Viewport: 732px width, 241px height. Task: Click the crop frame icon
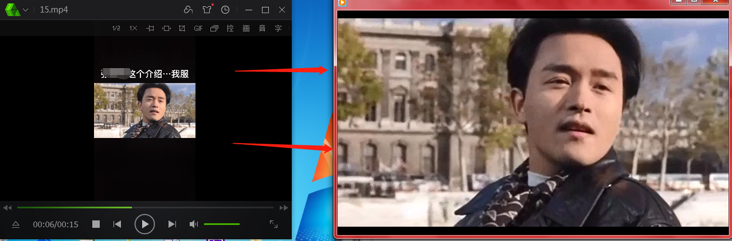pos(182,28)
